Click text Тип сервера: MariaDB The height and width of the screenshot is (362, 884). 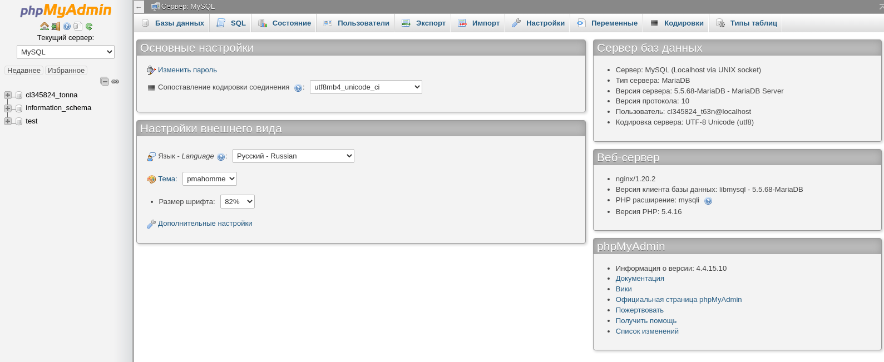coord(653,81)
